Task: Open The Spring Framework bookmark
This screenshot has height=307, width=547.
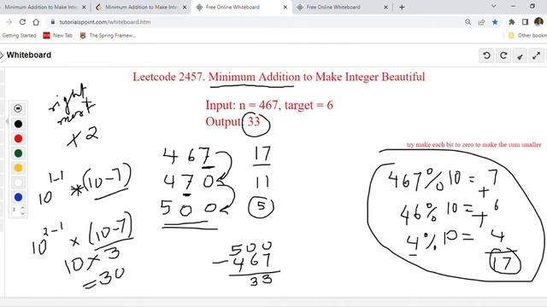Action: [x=108, y=36]
